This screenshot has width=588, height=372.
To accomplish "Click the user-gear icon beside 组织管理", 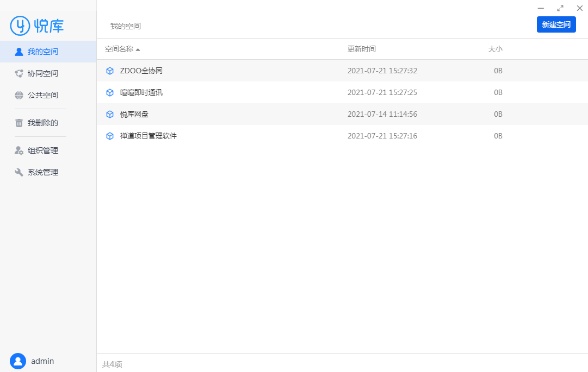I will 18,150.
